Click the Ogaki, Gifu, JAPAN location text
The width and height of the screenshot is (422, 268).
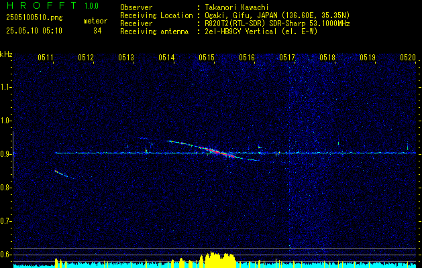coord(277,15)
